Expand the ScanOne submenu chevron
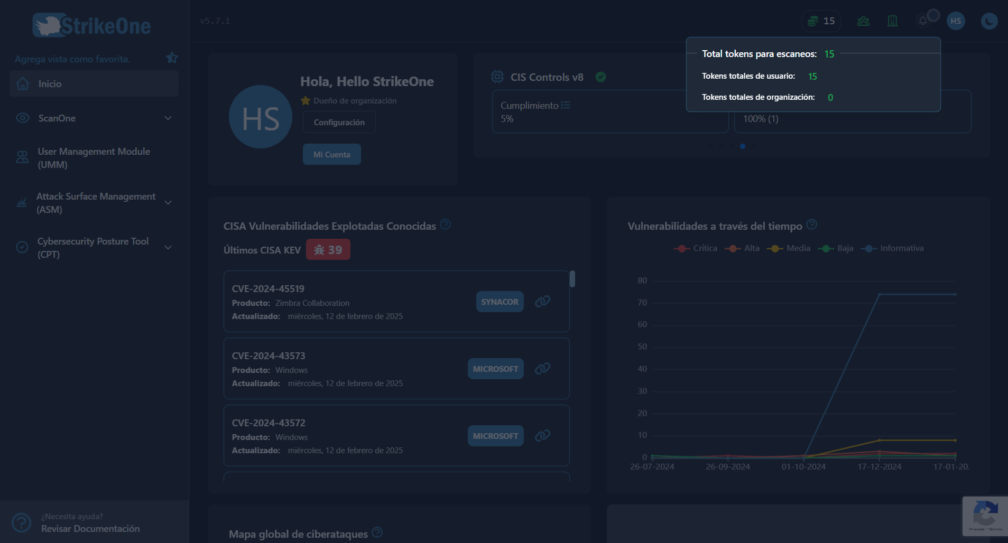The image size is (1008, 543). 168,118
